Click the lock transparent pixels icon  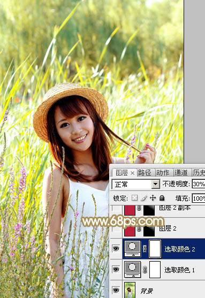pyautogui.click(x=135, y=198)
